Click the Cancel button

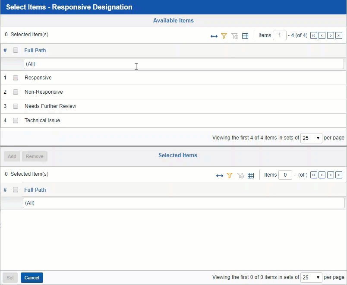pyautogui.click(x=32, y=278)
